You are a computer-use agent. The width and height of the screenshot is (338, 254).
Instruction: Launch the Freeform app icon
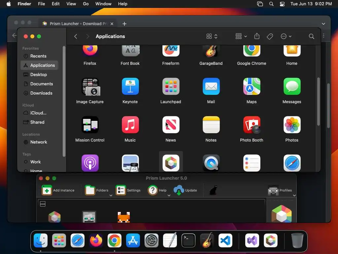[171, 51]
